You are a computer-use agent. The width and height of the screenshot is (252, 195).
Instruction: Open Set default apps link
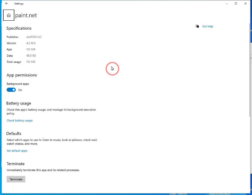coord(17,151)
